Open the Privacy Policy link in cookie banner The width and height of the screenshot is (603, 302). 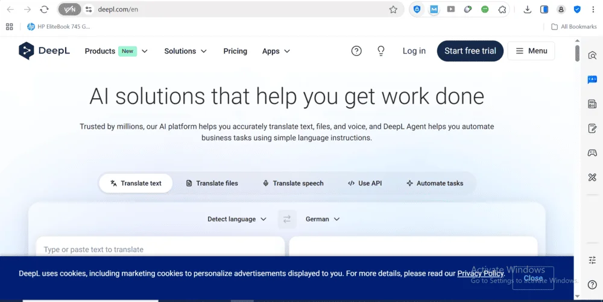481,274
